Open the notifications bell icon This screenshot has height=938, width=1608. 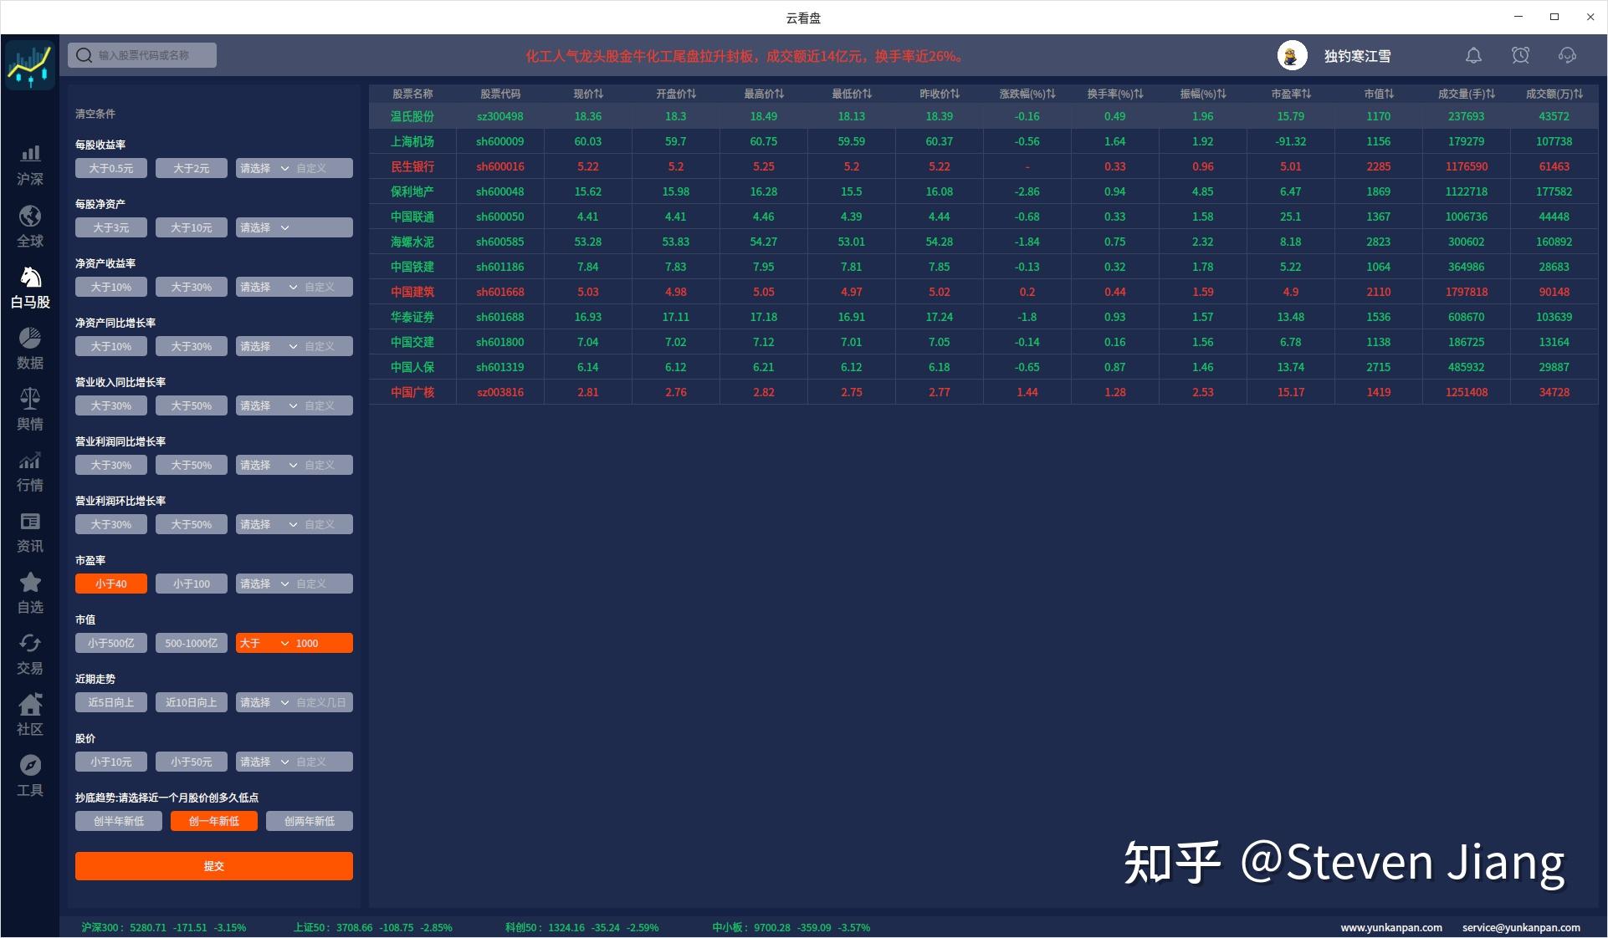click(x=1473, y=55)
